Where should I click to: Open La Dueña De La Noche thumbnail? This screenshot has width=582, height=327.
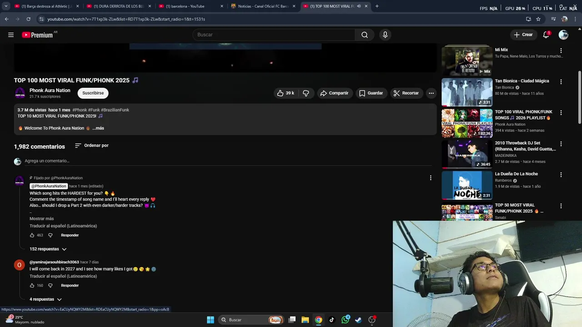(467, 185)
